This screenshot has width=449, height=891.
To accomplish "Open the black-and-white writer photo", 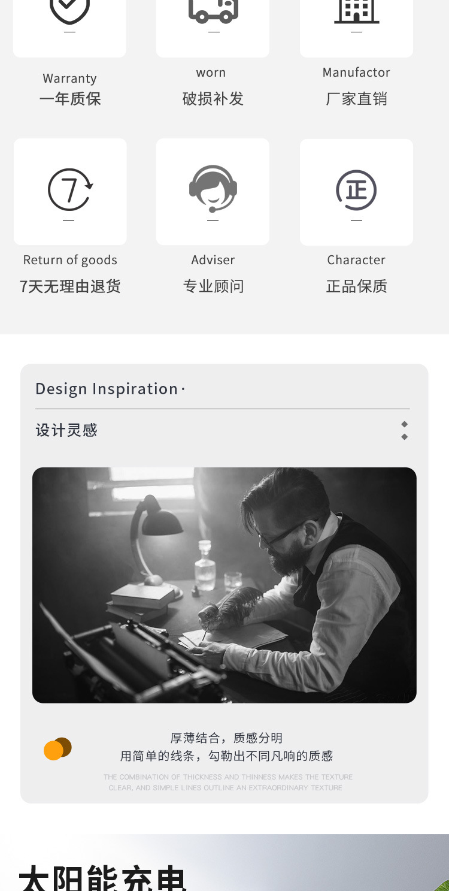I will point(224,585).
